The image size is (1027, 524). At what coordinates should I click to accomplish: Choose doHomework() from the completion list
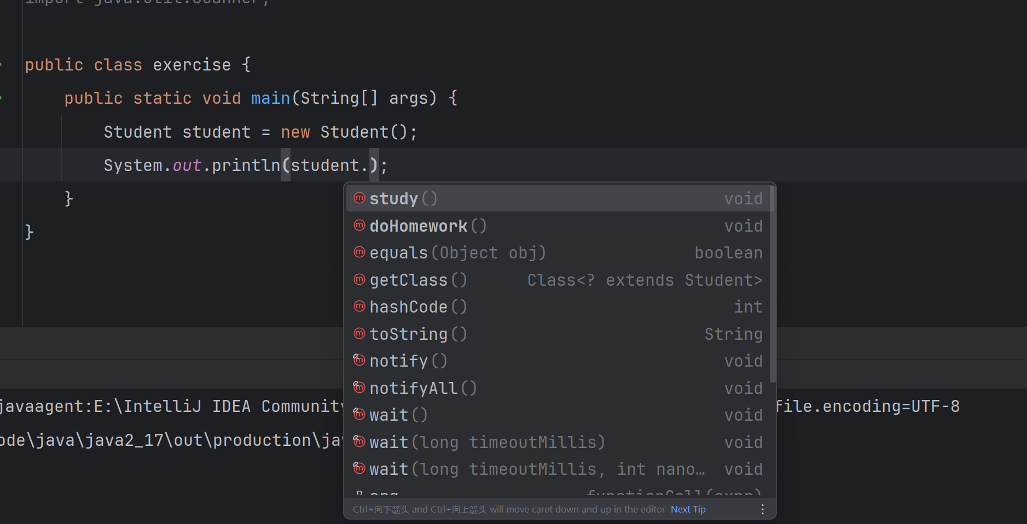pos(558,226)
